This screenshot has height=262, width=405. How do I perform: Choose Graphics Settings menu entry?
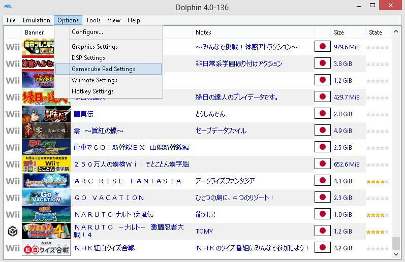tap(95, 47)
